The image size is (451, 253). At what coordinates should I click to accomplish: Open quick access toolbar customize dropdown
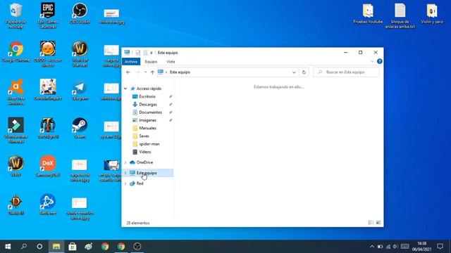[x=151, y=53]
